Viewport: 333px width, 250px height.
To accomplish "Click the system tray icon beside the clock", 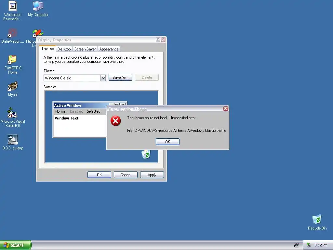I will click(x=309, y=245).
